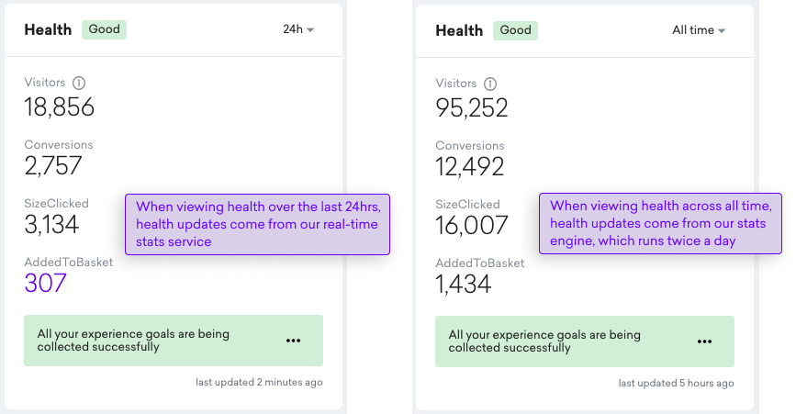The height and width of the screenshot is (414, 796).
Task: Click the Conversions value 12,492
Action: (x=469, y=167)
